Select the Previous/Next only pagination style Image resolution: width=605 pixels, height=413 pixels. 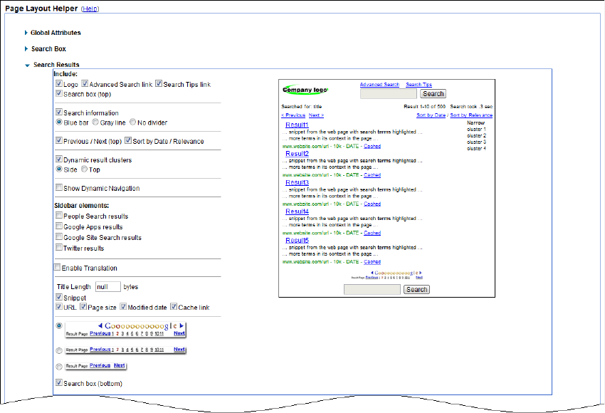[x=59, y=367]
